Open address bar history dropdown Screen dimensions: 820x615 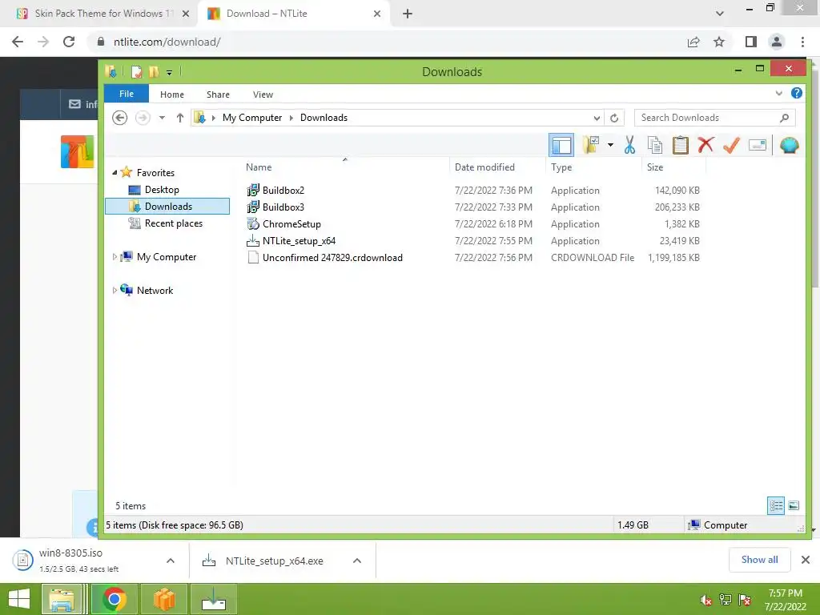coord(597,118)
